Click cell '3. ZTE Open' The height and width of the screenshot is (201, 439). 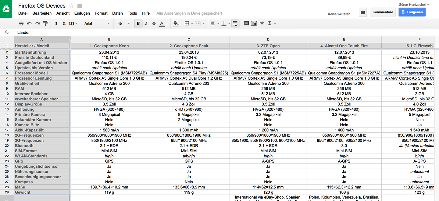click(x=268, y=46)
